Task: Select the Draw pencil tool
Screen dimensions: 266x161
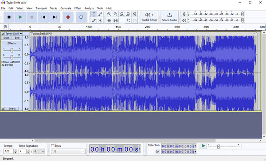Action: (x=94, y=20)
